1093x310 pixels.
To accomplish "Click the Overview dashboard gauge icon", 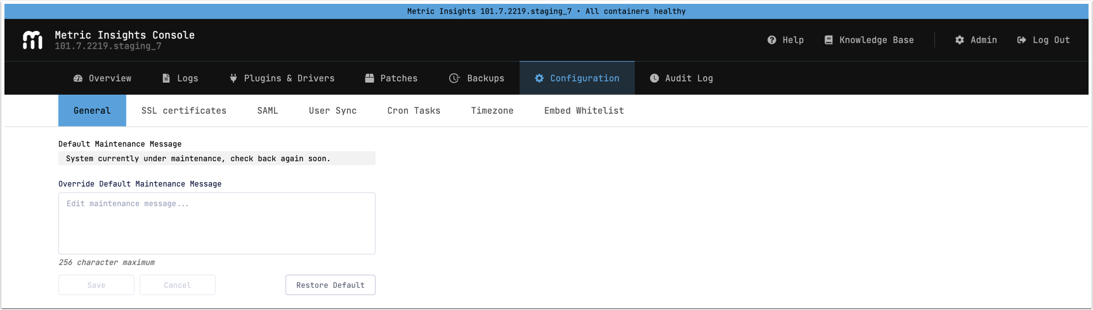I will pyautogui.click(x=78, y=78).
